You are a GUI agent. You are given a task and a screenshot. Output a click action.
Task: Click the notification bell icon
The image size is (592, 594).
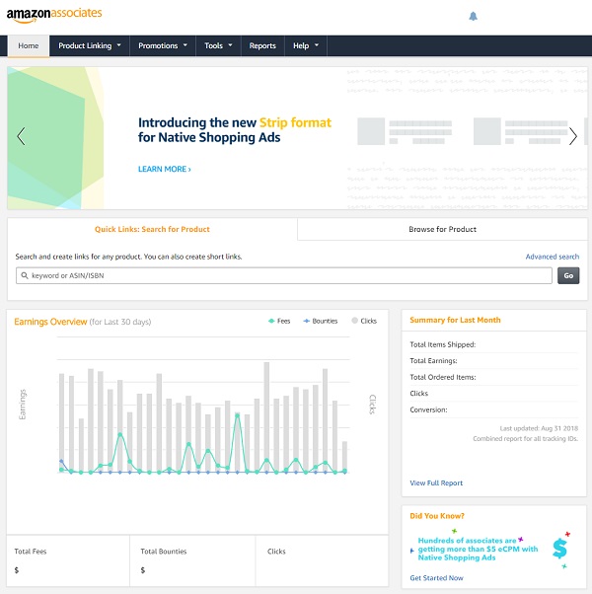[473, 17]
